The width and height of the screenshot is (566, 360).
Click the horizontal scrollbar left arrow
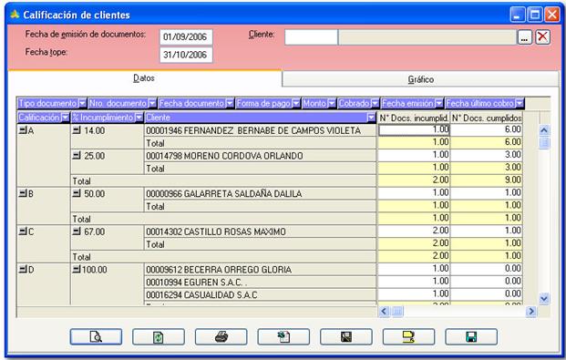pos(385,312)
